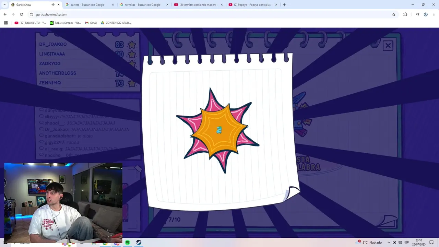The width and height of the screenshot is (439, 247).
Task: Open the Windows notification center
Action: (x=431, y=243)
